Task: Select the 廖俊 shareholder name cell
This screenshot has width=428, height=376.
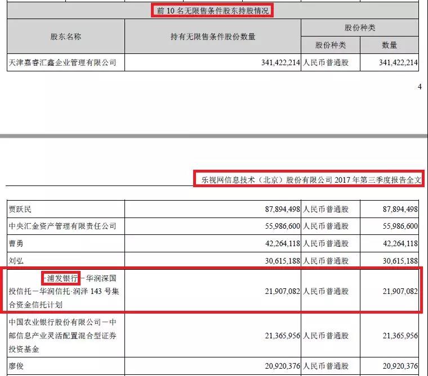Action: click(16, 366)
